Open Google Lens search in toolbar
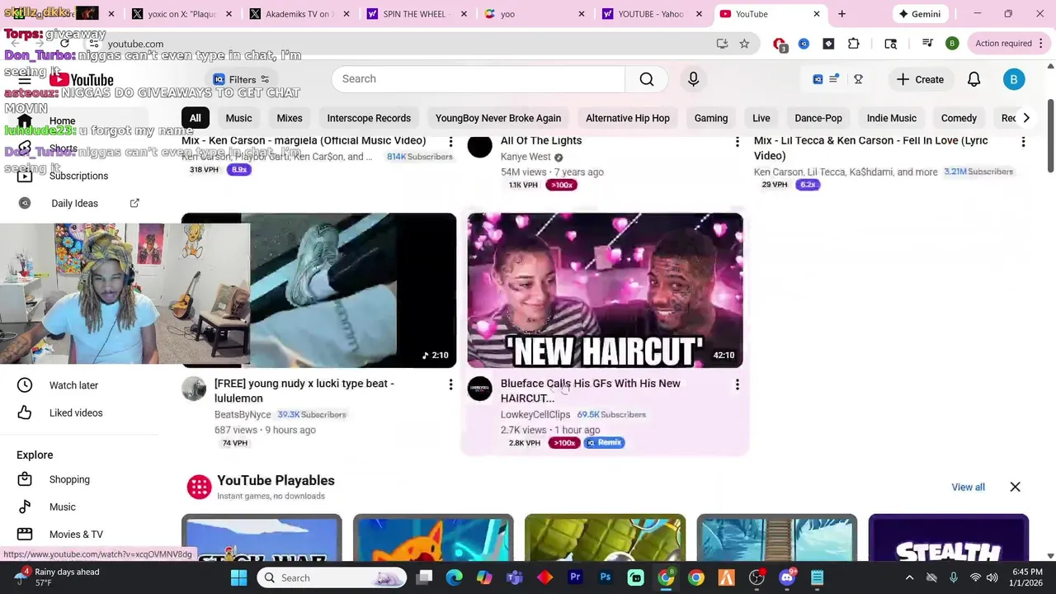Screen dimensions: 1056x594 coord(891,44)
